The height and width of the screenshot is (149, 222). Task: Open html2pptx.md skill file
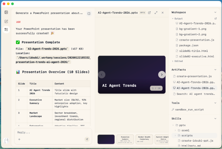(189, 146)
